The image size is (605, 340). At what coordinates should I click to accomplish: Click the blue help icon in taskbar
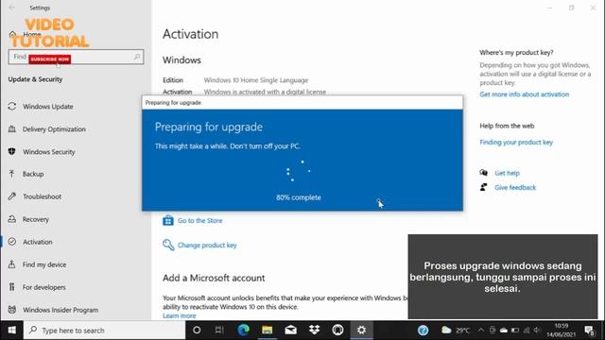(x=423, y=331)
